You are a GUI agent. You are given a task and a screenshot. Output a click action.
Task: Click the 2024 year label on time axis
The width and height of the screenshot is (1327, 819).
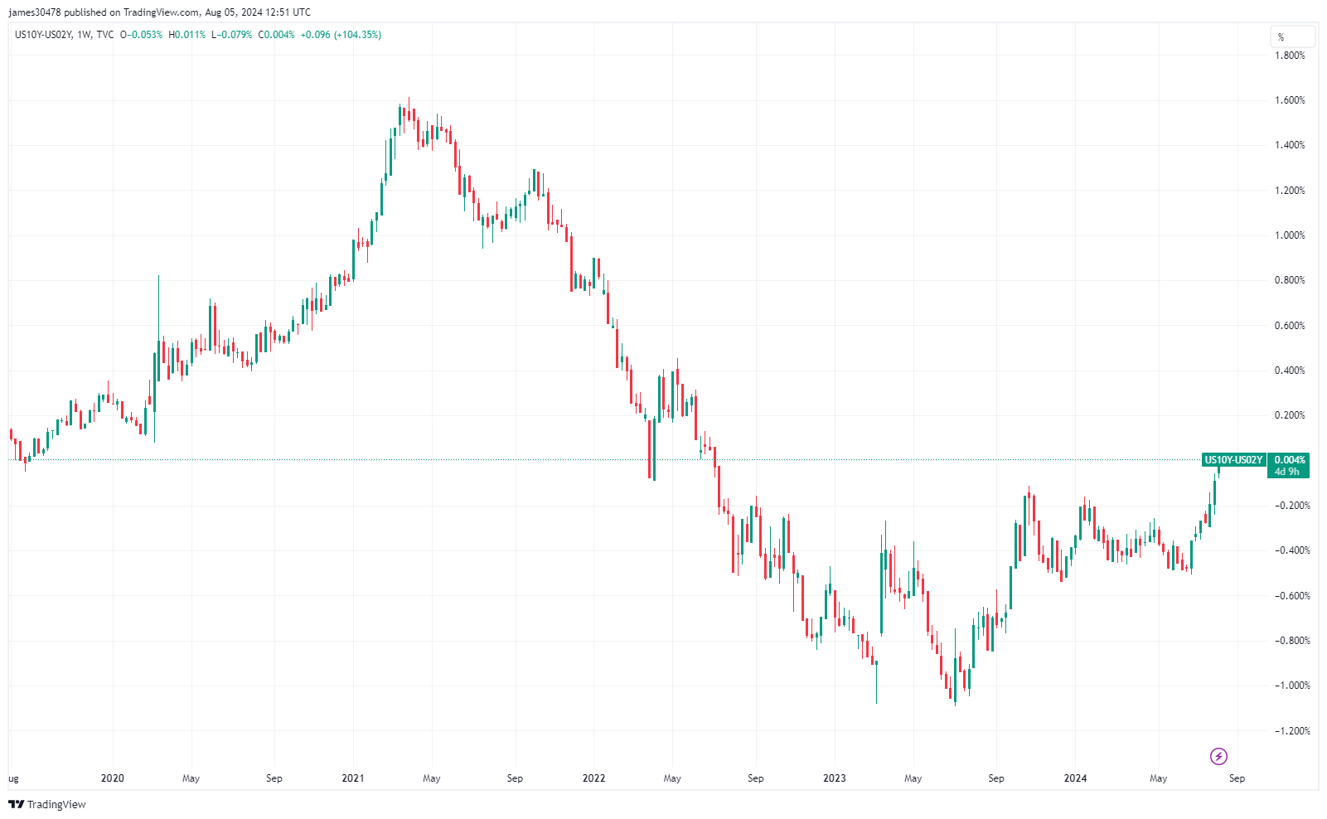coord(1076,778)
